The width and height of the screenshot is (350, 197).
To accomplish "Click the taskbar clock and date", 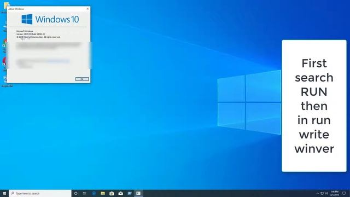I will click(334, 193).
